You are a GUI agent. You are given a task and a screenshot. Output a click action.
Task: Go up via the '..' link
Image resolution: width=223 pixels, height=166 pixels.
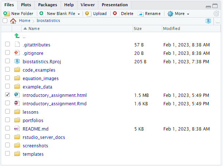24,37
